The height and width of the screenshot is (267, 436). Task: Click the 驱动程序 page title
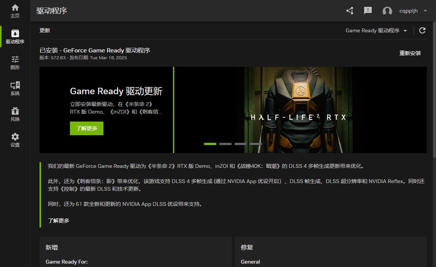coord(52,11)
